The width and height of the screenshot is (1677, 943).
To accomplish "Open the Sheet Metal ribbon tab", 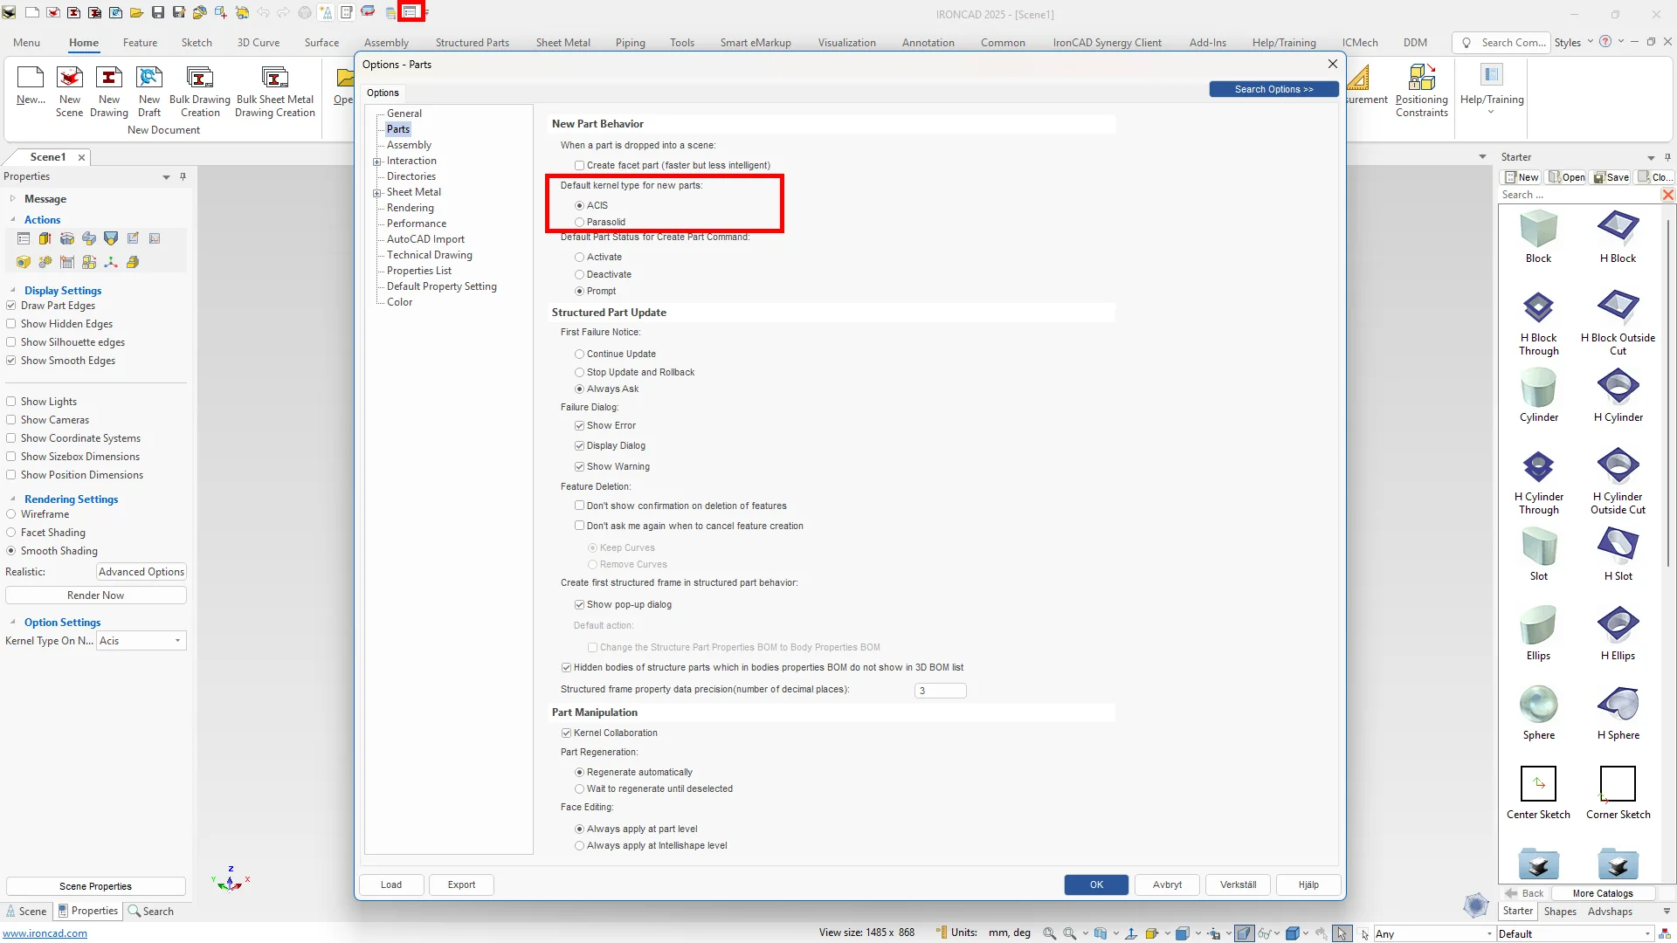I will pos(562,42).
